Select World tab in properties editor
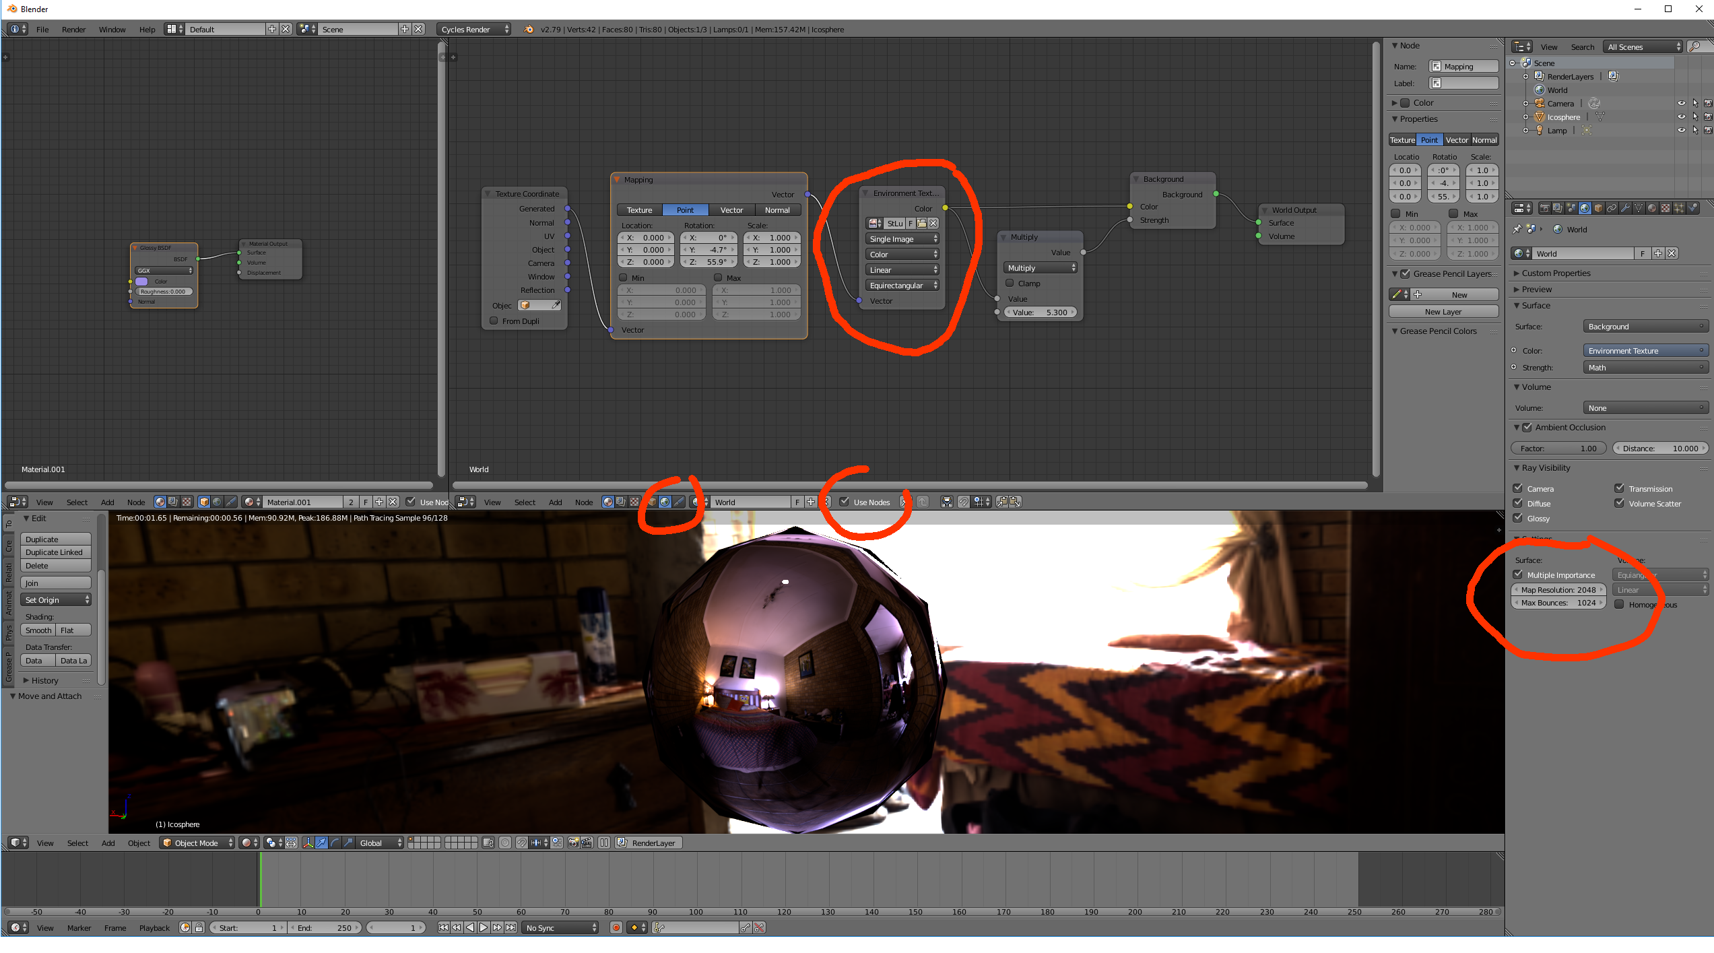Image resolution: width=1714 pixels, height=953 pixels. [x=1585, y=208]
